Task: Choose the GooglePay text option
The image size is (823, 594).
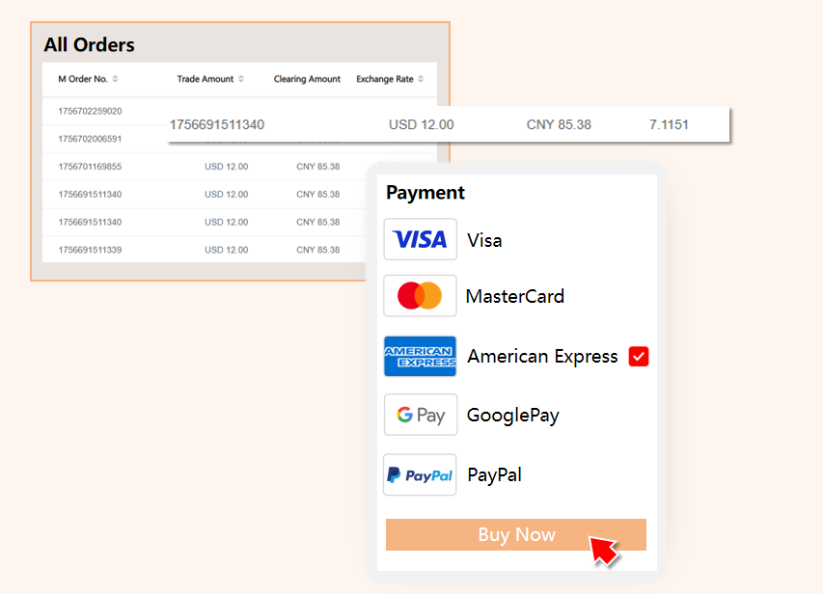Action: [512, 416]
